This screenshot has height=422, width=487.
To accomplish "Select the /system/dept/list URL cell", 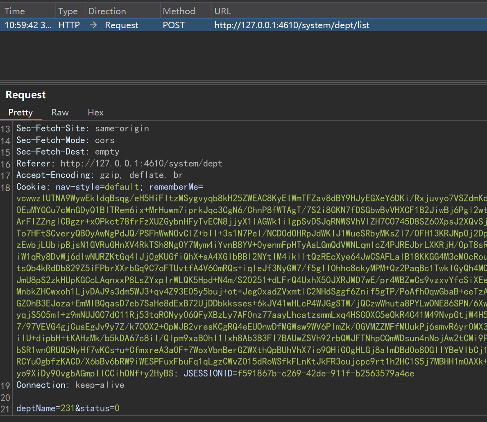I will coord(292,25).
